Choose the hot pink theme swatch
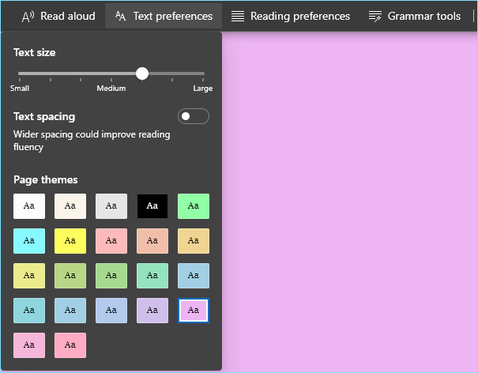 click(70, 345)
